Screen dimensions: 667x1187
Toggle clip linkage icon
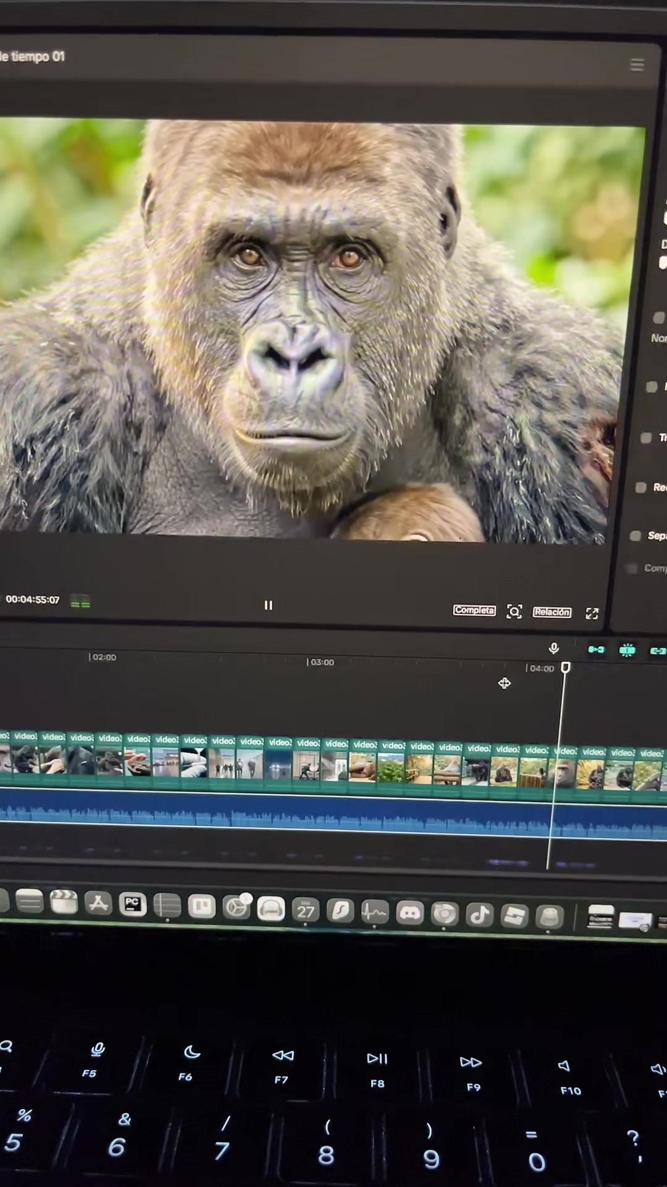(x=658, y=650)
